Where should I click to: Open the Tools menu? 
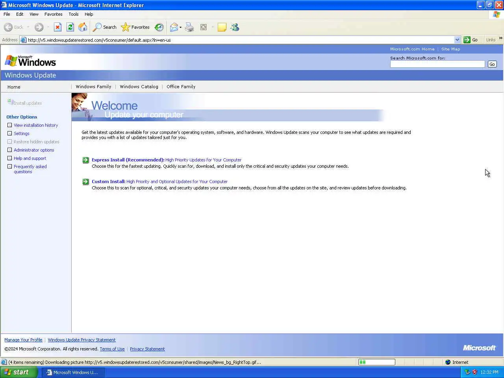tap(73, 14)
